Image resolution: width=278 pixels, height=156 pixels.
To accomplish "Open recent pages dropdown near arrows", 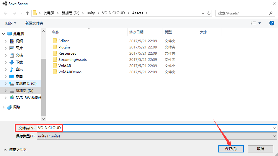I will (21, 13).
